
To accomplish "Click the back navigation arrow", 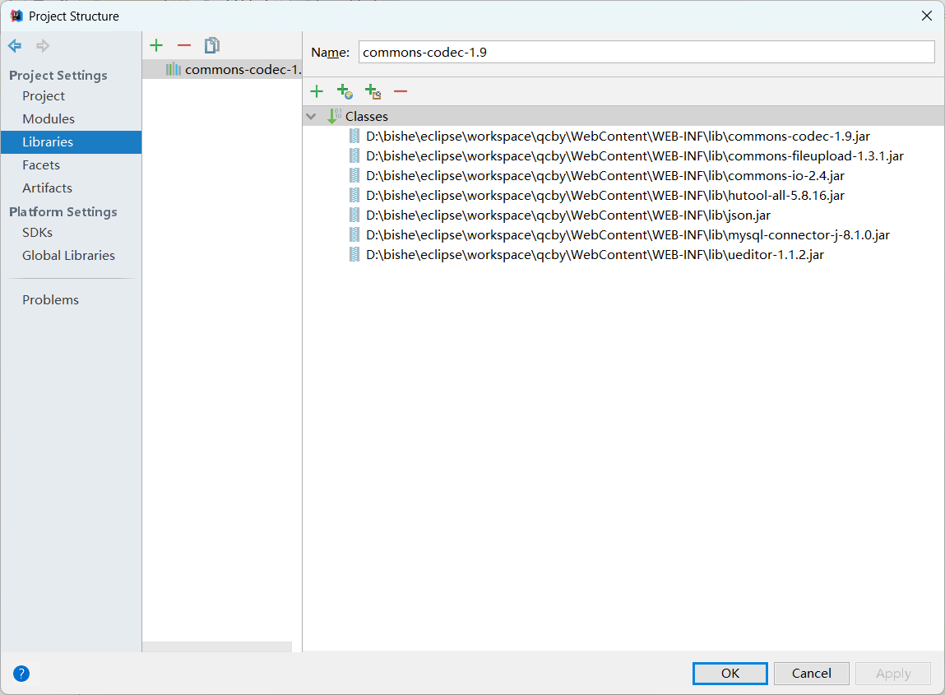I will pyautogui.click(x=15, y=45).
